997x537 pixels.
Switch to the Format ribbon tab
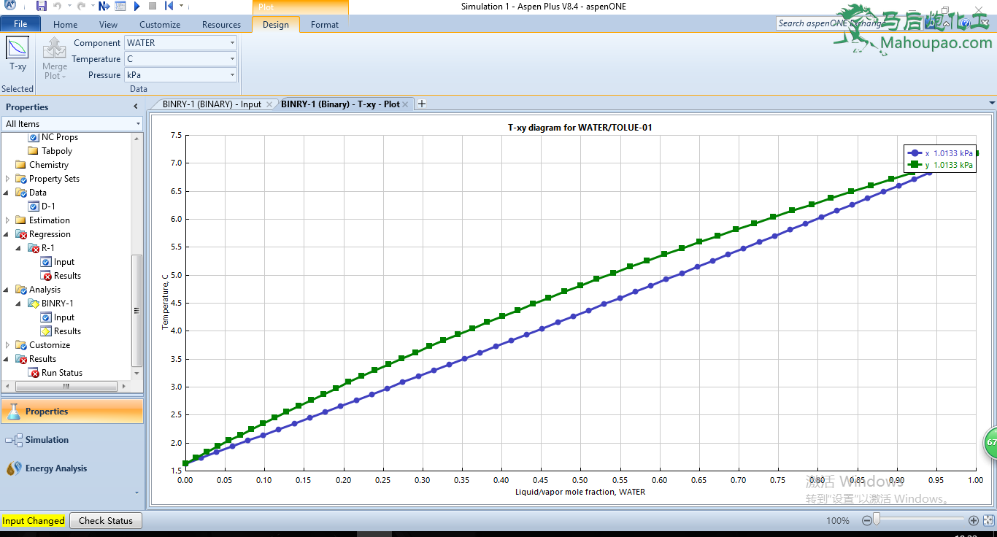click(325, 24)
